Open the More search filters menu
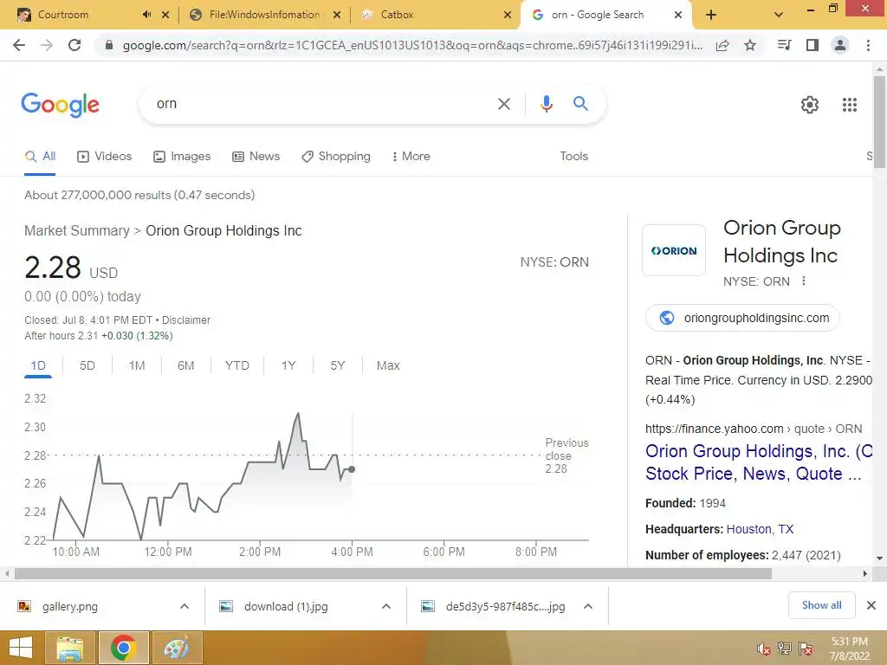887x665 pixels. coord(411,156)
